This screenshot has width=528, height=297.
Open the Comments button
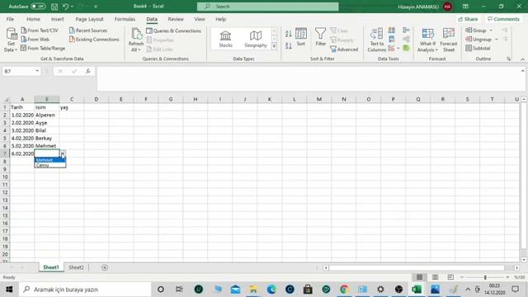pyautogui.click(x=503, y=19)
